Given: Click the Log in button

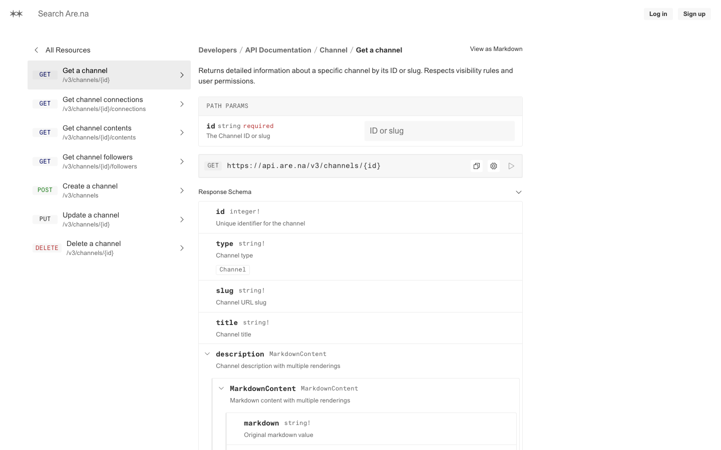Looking at the screenshot, I should [x=658, y=14].
